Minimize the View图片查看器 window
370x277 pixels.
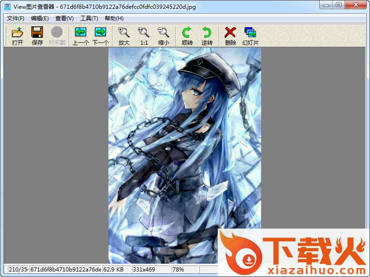coord(326,5)
